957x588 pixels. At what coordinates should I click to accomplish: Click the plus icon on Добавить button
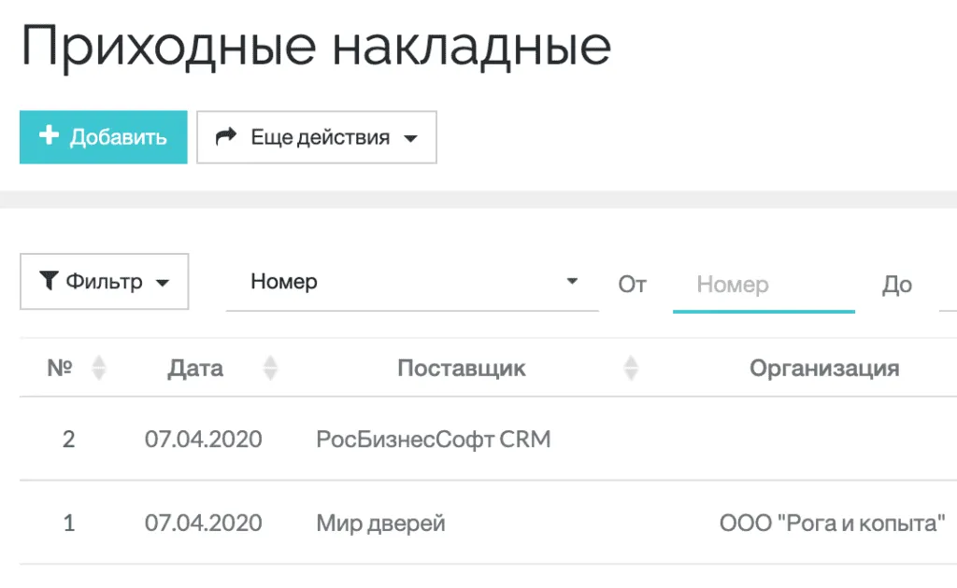pyautogui.click(x=49, y=136)
